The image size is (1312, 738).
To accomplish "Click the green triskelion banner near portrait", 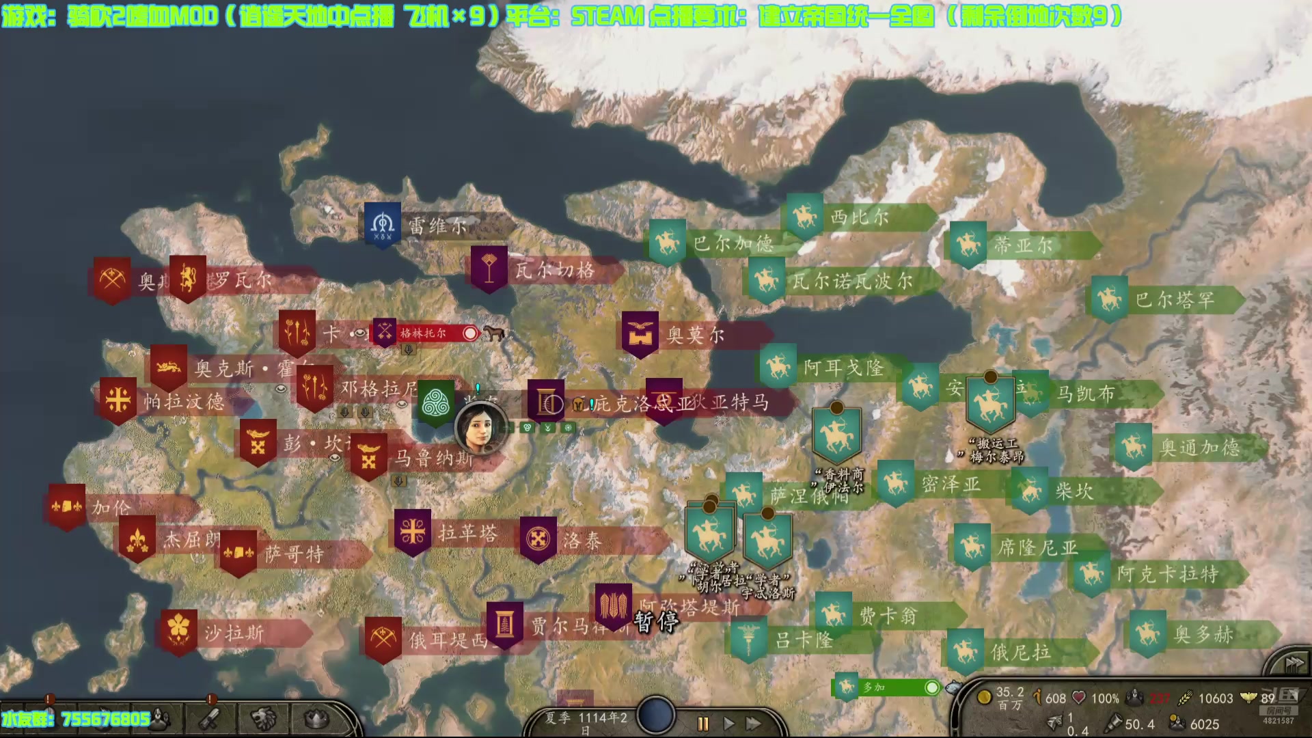I will [x=436, y=403].
